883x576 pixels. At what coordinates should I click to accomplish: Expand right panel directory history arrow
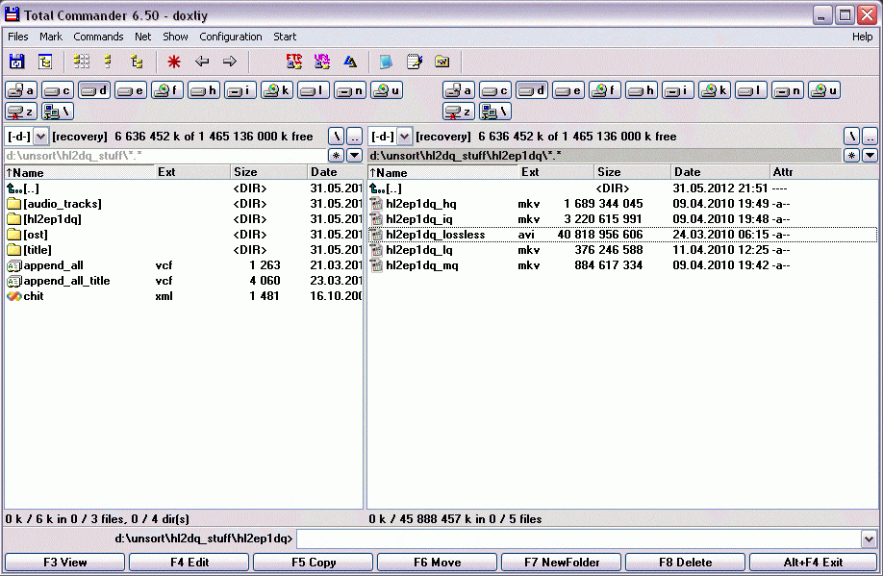pos(870,156)
